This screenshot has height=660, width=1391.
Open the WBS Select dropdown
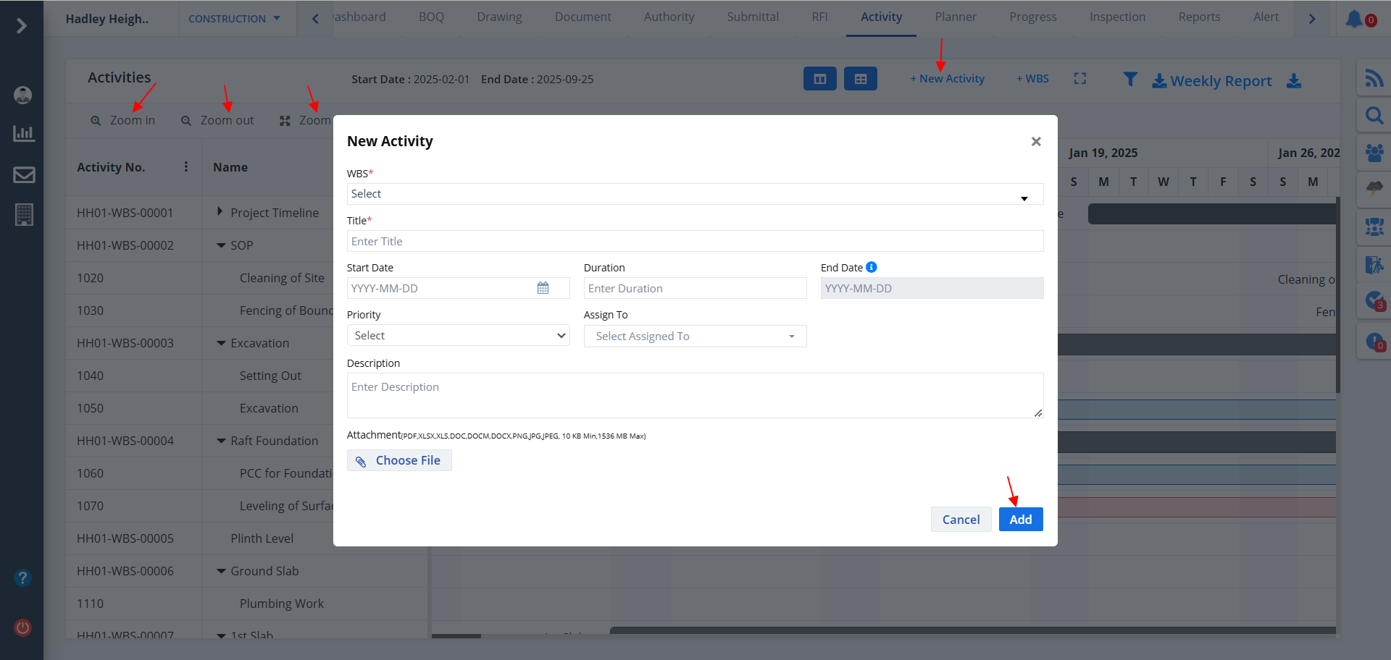[694, 194]
